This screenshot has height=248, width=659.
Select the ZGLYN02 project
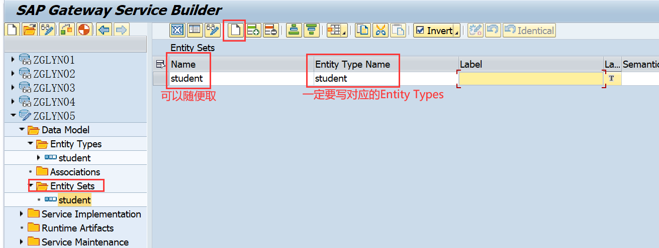pyautogui.click(x=54, y=74)
